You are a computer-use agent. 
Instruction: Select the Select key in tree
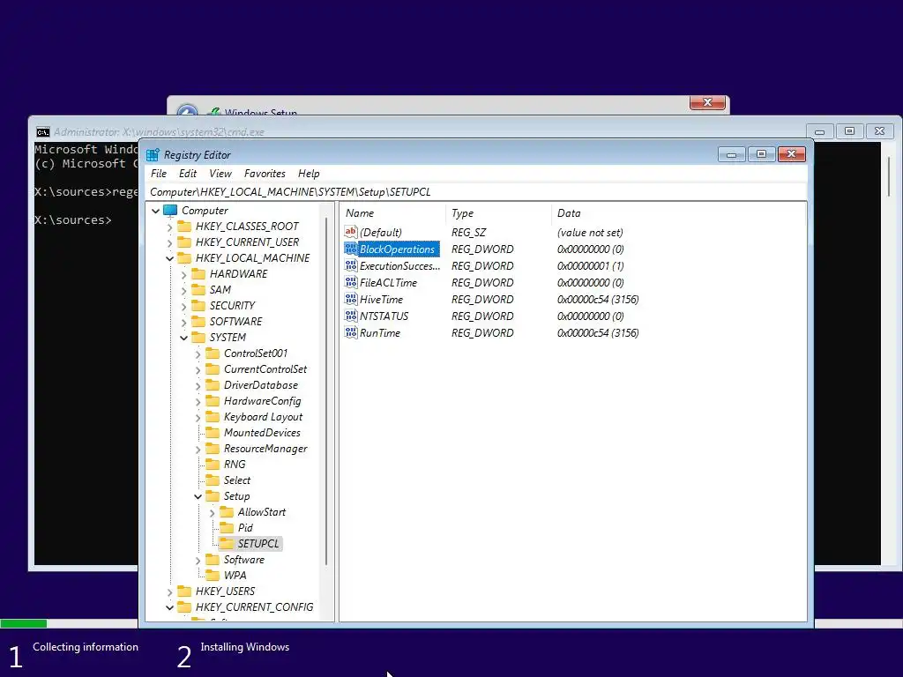tap(236, 480)
